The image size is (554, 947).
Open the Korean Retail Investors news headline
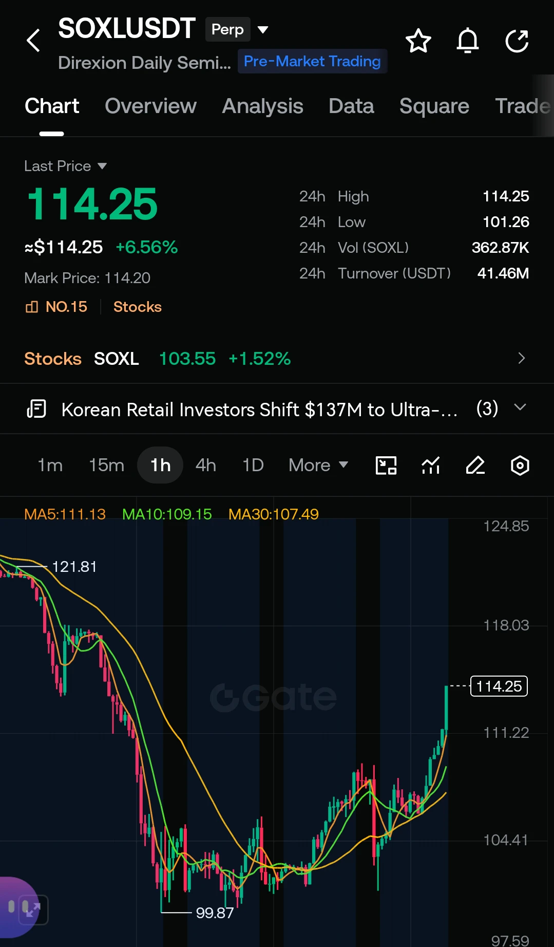pyautogui.click(x=259, y=410)
